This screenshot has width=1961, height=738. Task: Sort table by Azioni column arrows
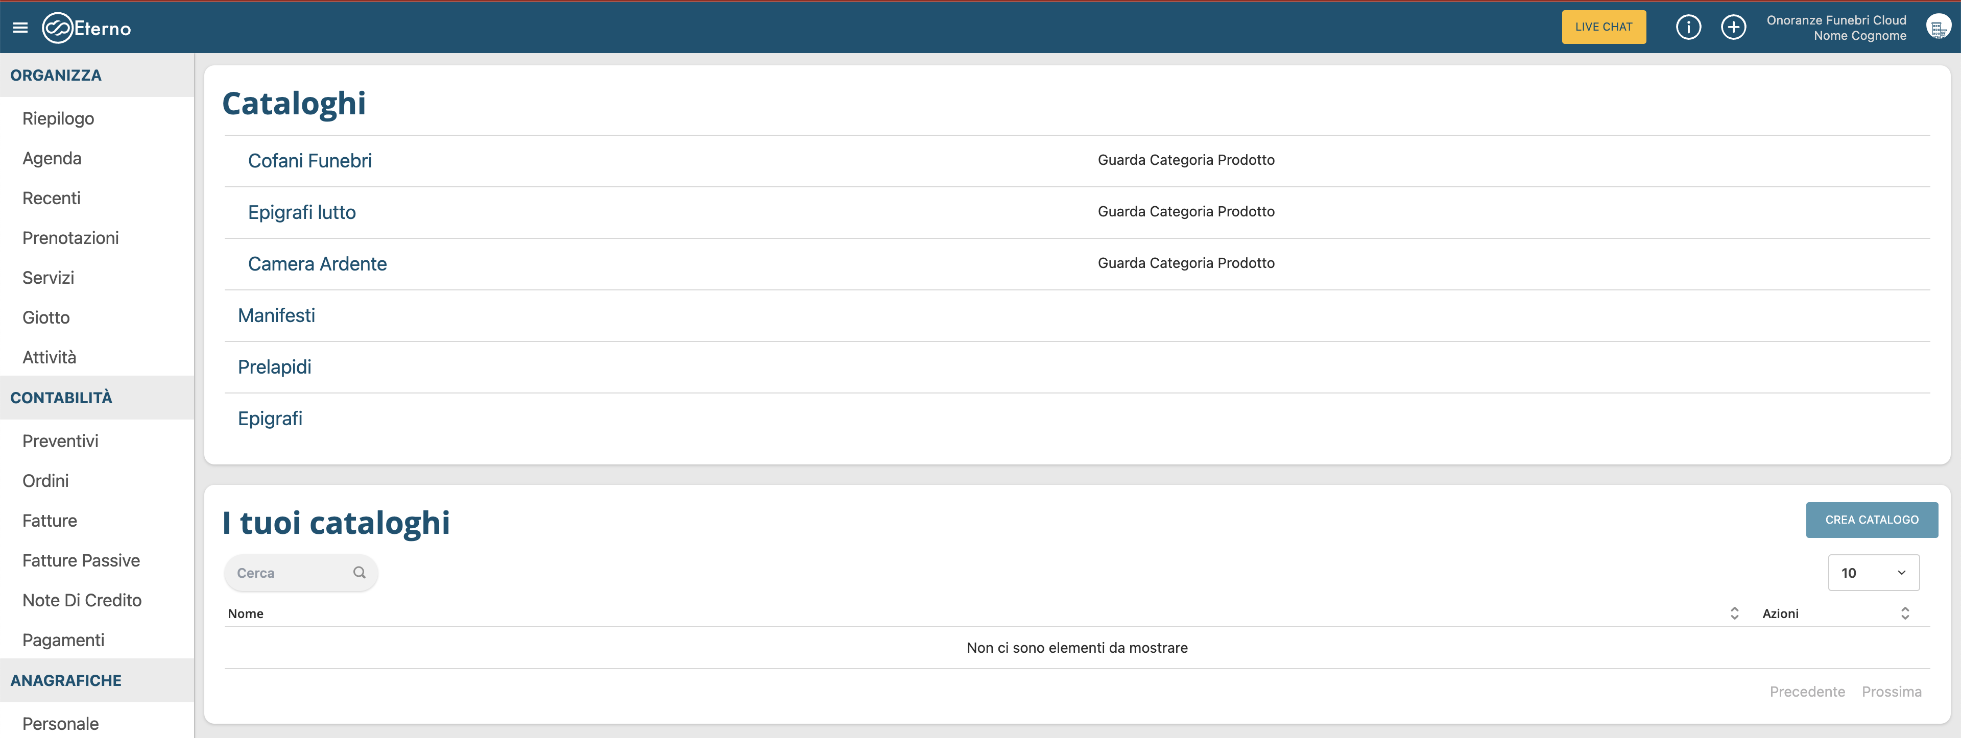pos(1905,613)
